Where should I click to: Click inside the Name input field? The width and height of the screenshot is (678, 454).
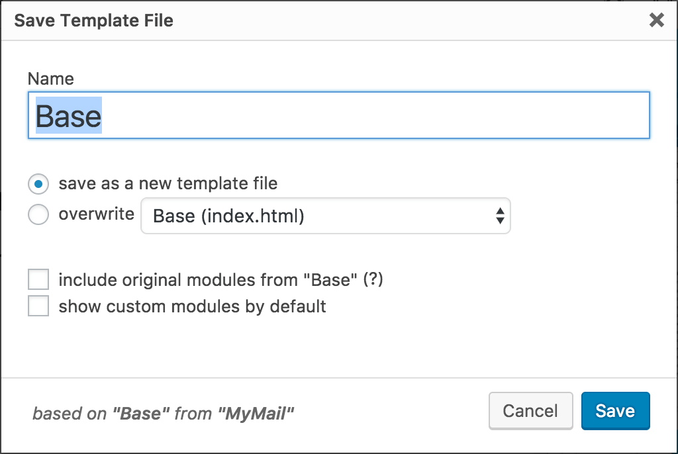pyautogui.click(x=371, y=116)
